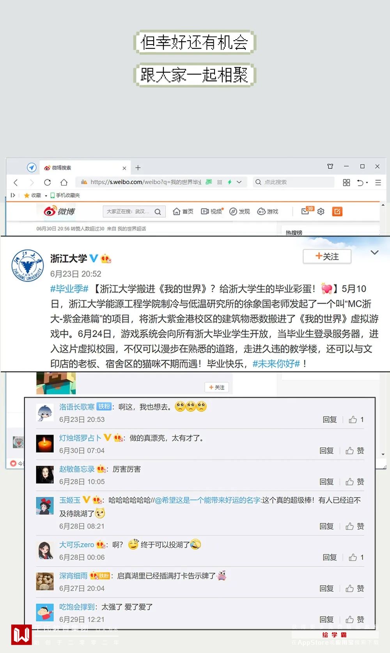Click the orange compose post icon

(x=337, y=211)
